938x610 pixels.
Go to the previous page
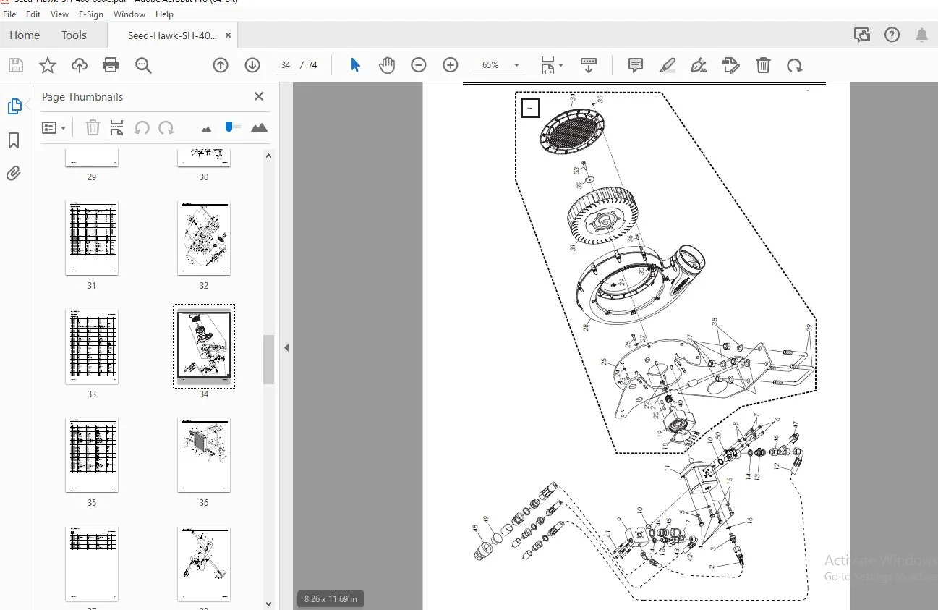click(221, 65)
